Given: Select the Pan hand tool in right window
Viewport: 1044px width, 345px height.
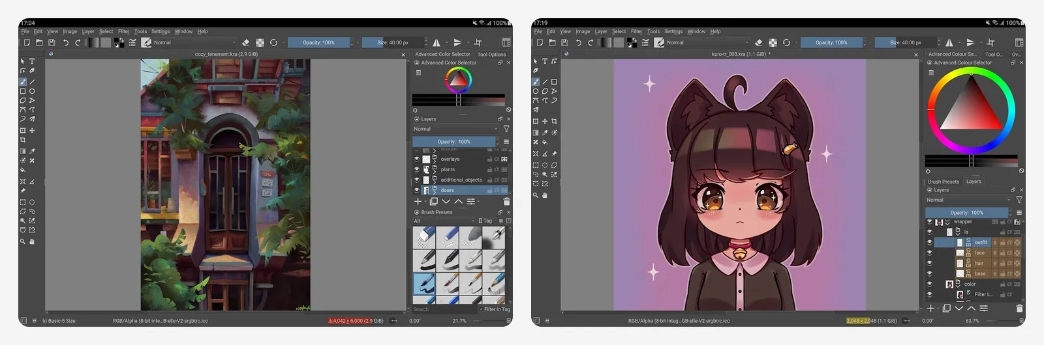Looking at the screenshot, I should pos(545,195).
